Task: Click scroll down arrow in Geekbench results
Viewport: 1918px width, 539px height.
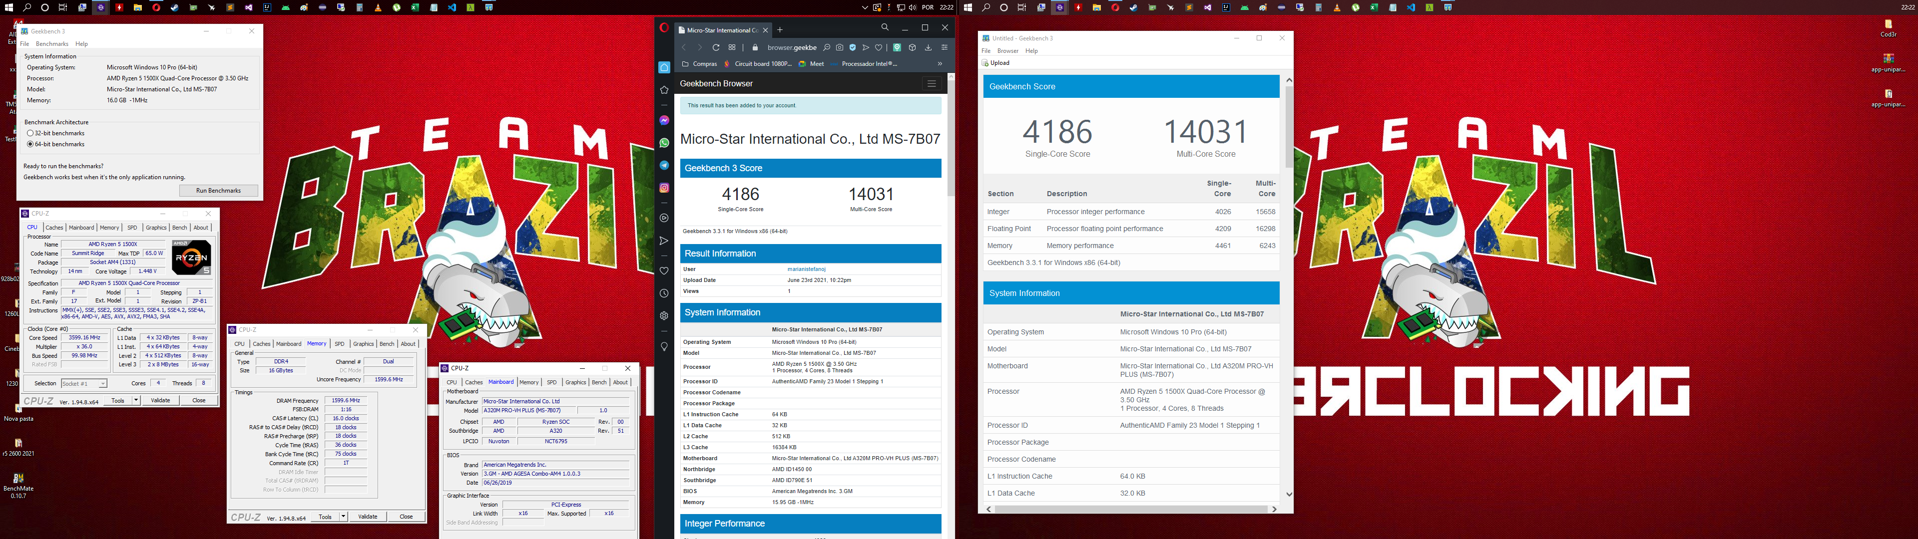Action: point(1289,494)
